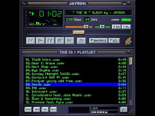The image size is (155, 116).
Task: Click the mono indicator
Action: pos(115,20)
